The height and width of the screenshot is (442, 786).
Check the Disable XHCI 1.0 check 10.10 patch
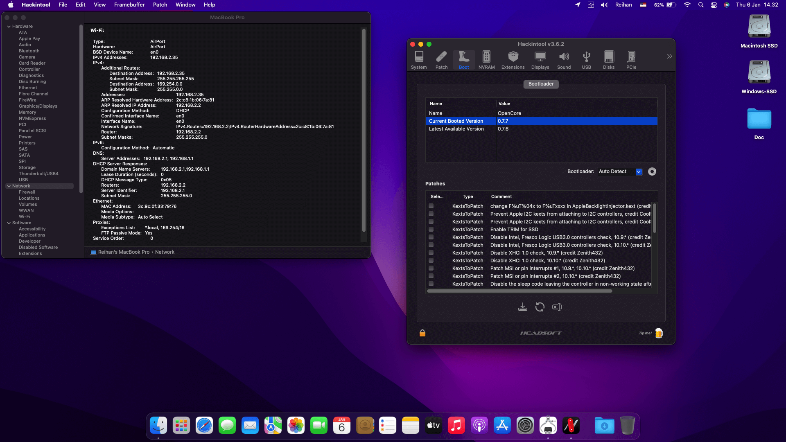(431, 260)
